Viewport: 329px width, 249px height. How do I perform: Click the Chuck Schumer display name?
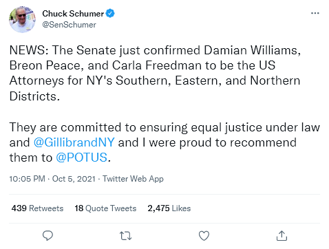(x=73, y=14)
